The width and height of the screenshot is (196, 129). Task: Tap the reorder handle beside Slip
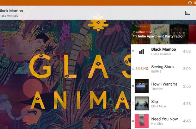coord(133,104)
